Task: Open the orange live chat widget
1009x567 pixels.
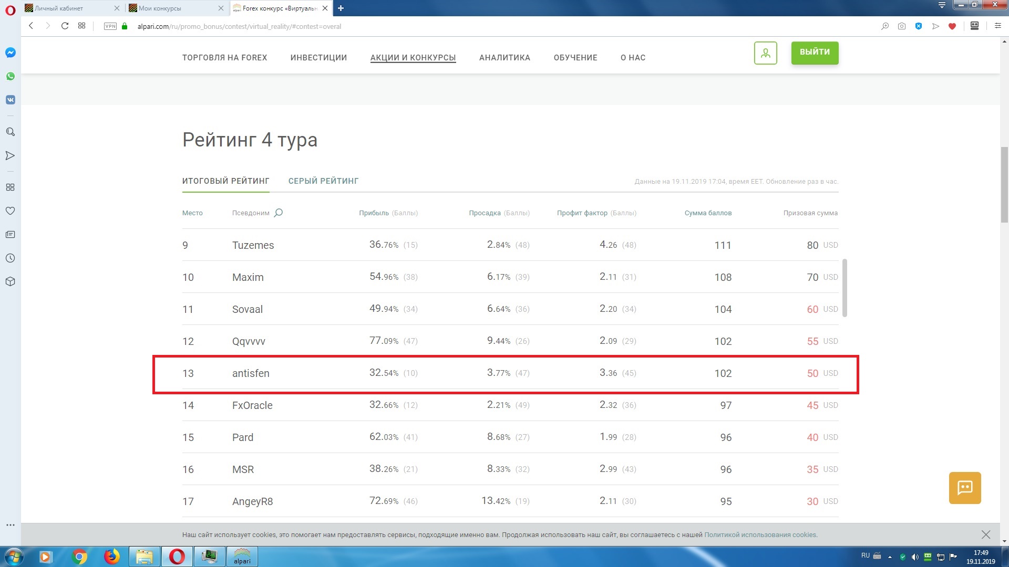Action: (964, 488)
